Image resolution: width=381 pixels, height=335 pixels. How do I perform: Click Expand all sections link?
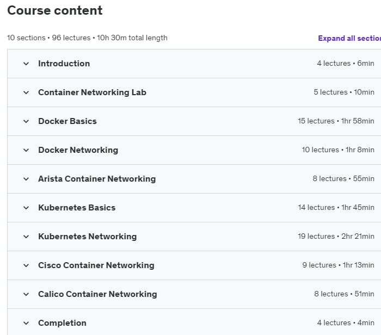[x=349, y=38]
